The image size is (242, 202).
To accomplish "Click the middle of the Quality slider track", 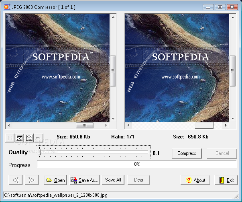I will 94,152.
